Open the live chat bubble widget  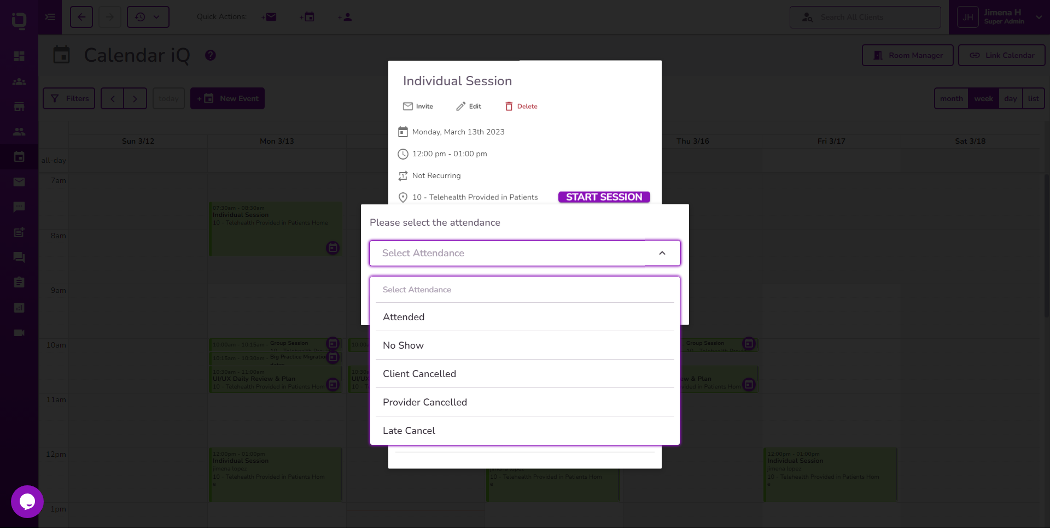(27, 502)
